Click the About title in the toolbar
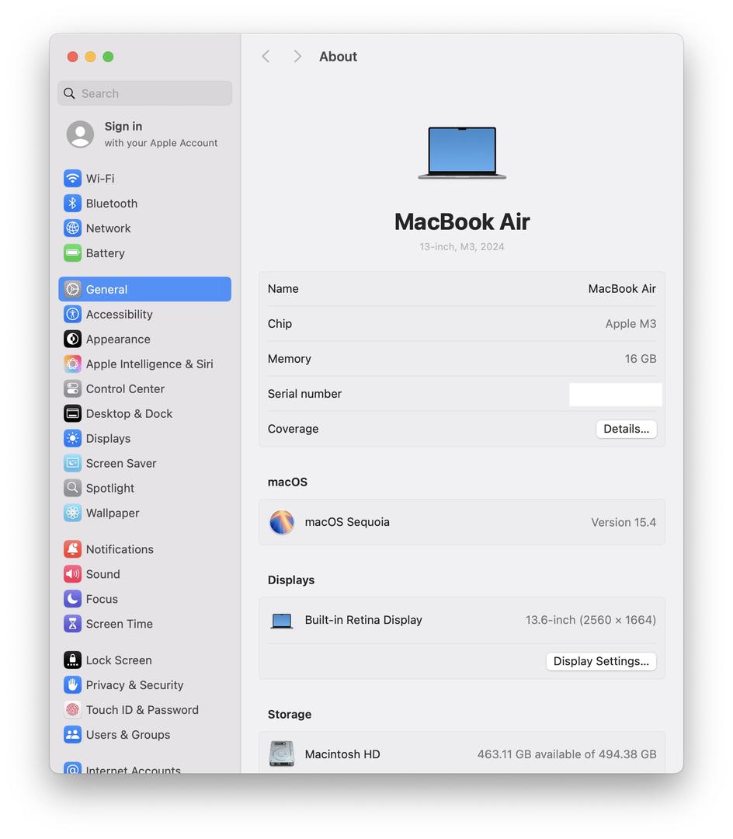Viewport: 733px width, 839px height. (338, 57)
